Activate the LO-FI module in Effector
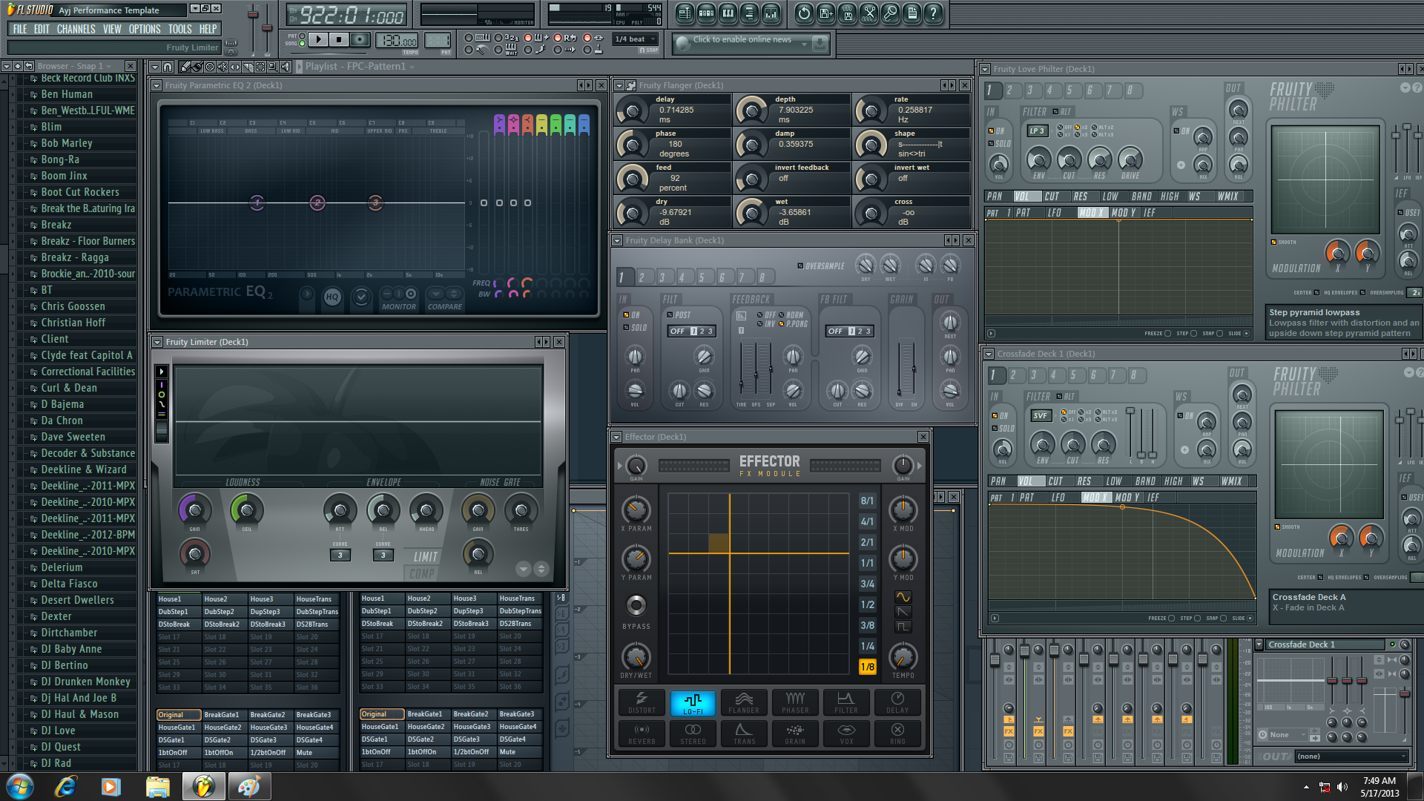The width and height of the screenshot is (1424, 801). click(692, 702)
